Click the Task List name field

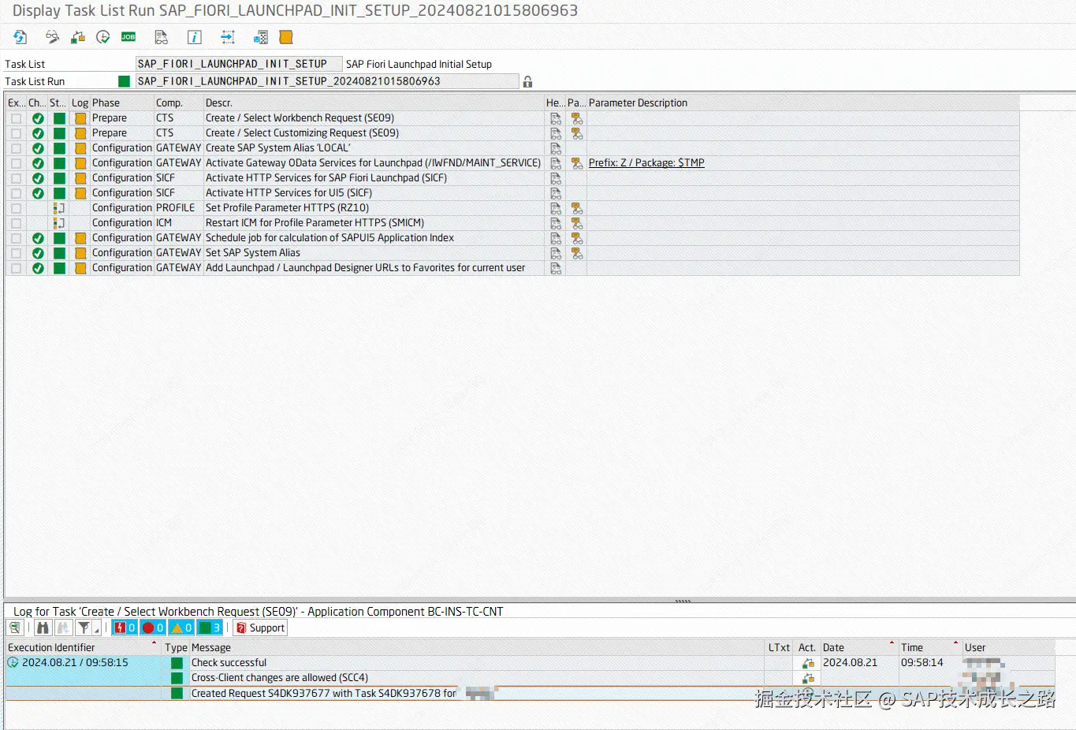[239, 64]
